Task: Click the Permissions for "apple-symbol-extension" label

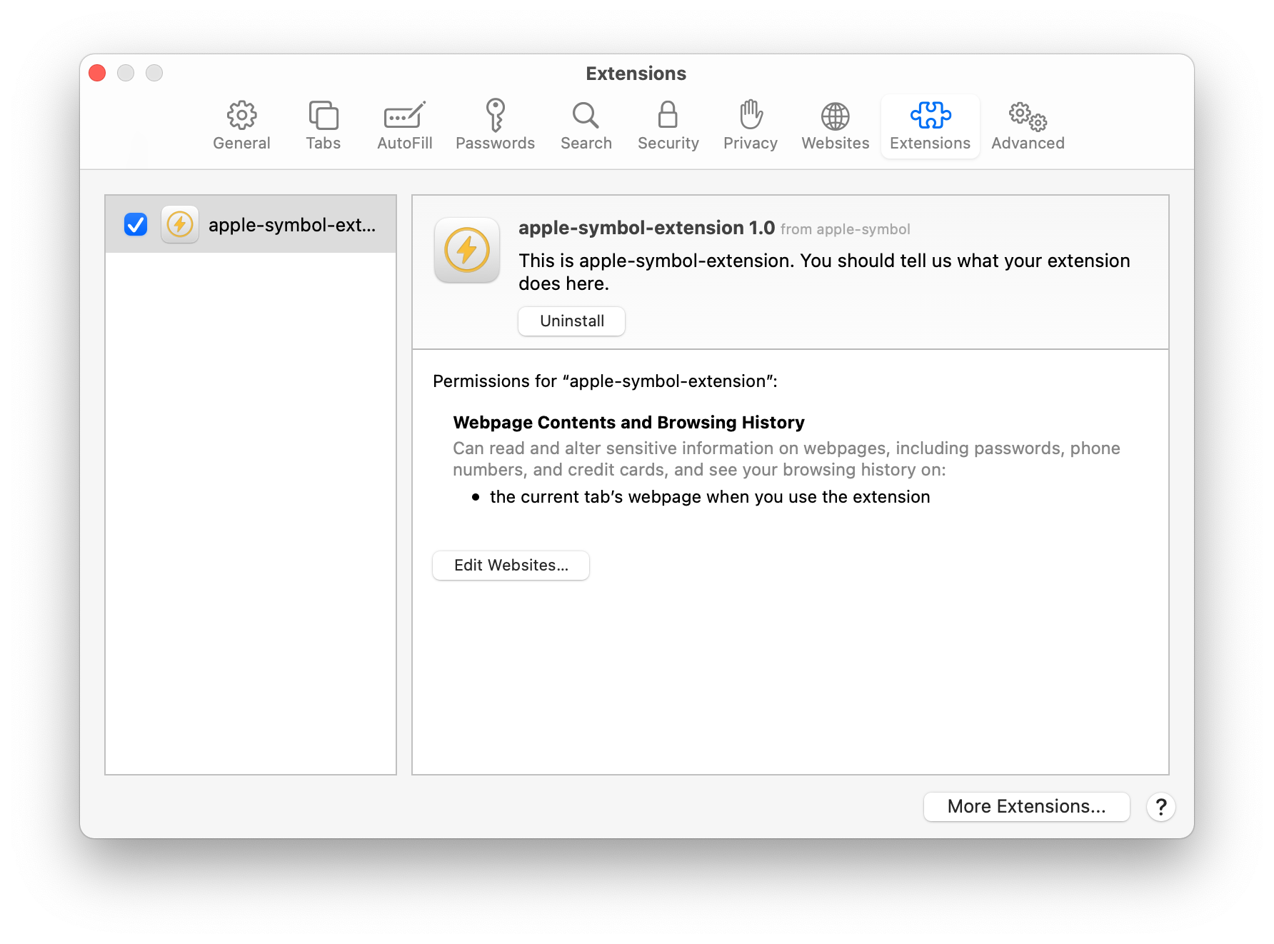Action: point(605,381)
